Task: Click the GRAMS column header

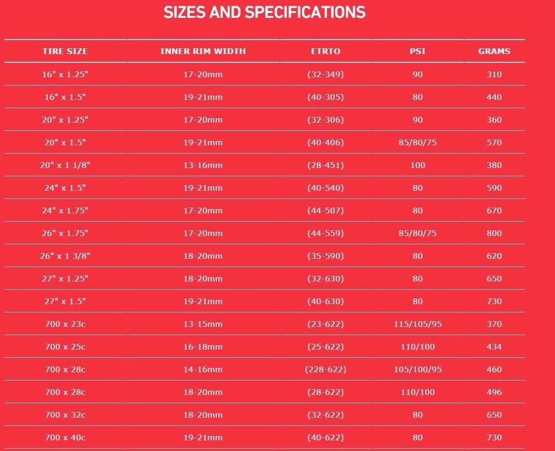Action: point(494,51)
